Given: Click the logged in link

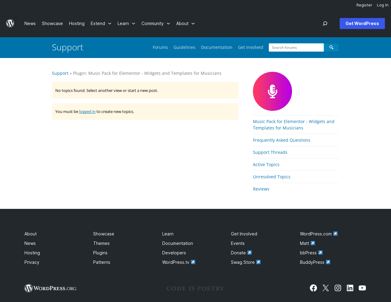Looking at the screenshot, I should (87, 111).
